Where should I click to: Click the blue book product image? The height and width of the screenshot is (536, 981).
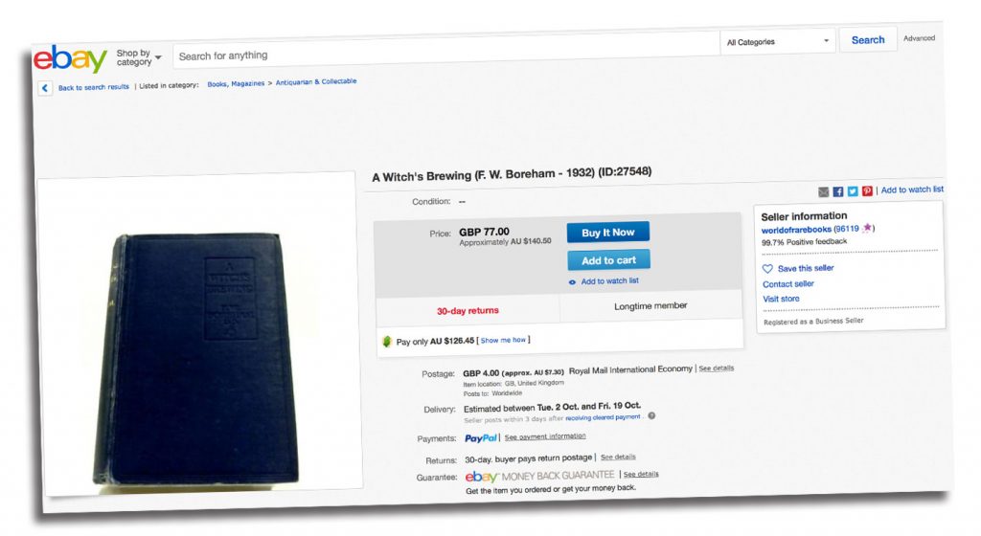(x=199, y=360)
